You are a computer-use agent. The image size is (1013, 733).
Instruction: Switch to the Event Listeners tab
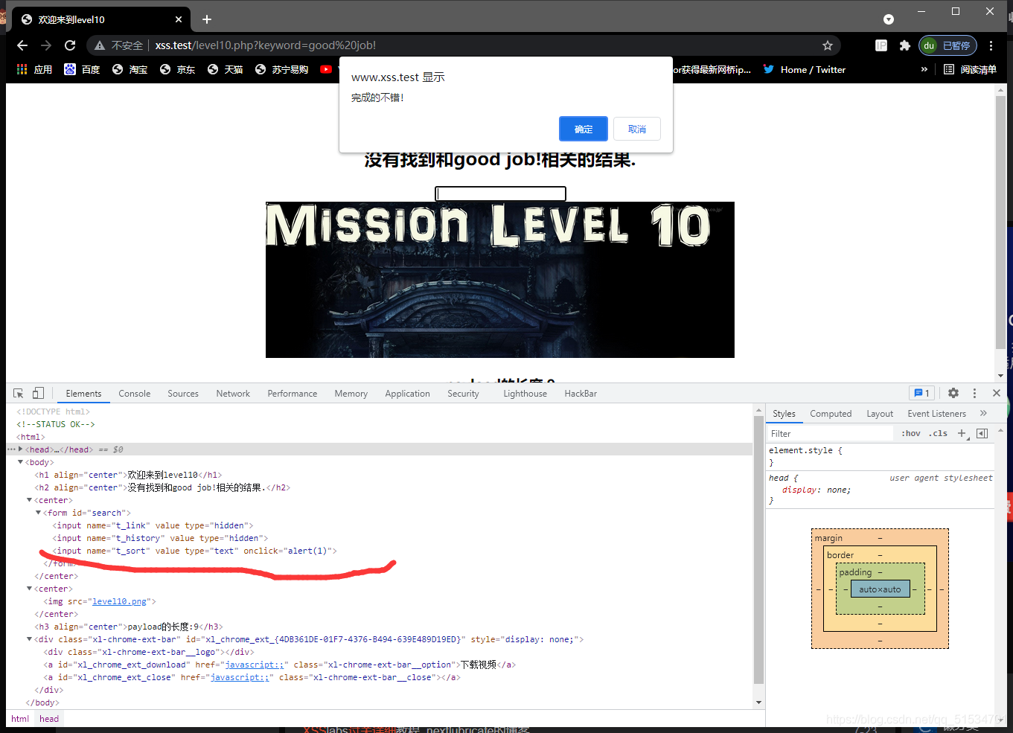point(937,414)
